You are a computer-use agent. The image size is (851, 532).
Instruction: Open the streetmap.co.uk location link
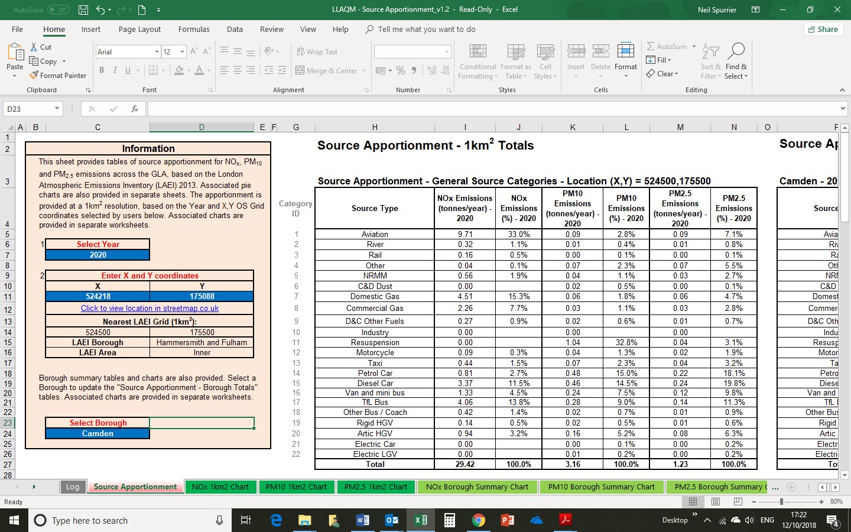point(150,309)
